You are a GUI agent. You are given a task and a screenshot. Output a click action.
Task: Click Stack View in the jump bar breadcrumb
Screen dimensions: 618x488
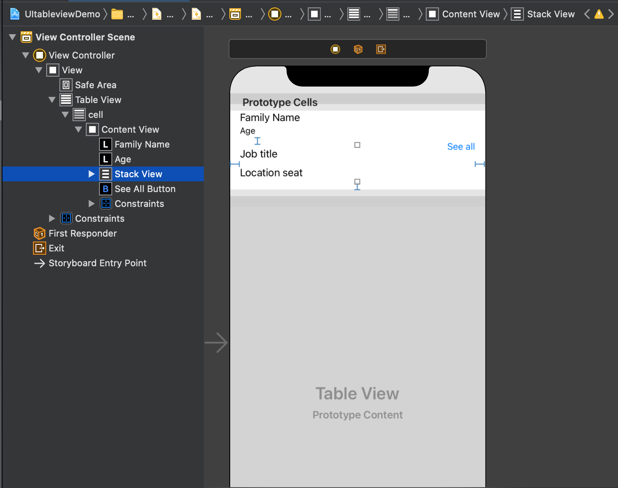(551, 14)
